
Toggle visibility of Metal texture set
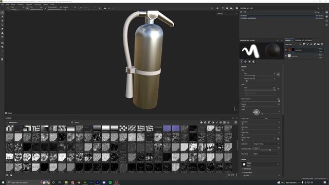click(x=241, y=16)
